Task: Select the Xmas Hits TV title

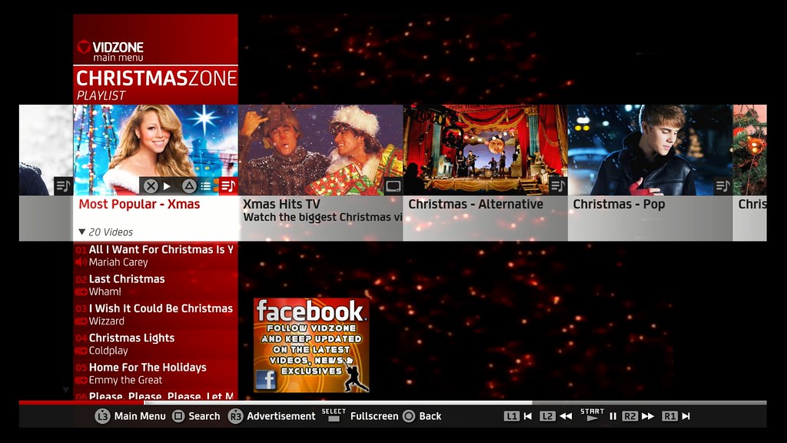Action: point(281,204)
